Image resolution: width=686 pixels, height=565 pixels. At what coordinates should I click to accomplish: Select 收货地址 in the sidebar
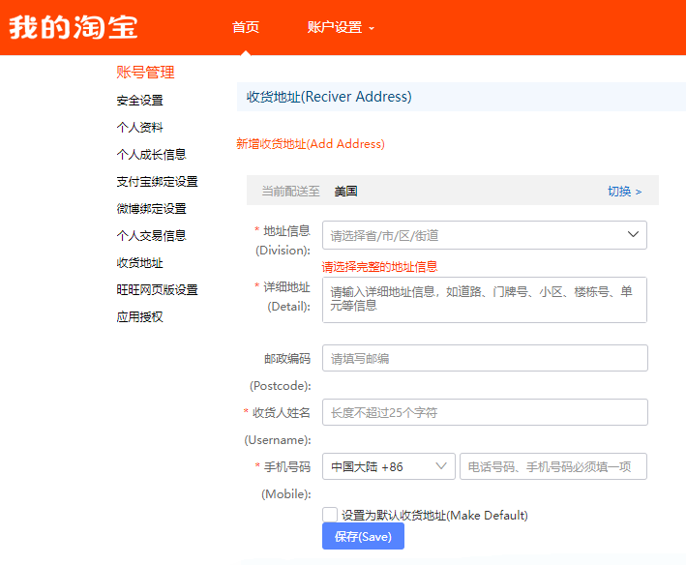pos(139,263)
